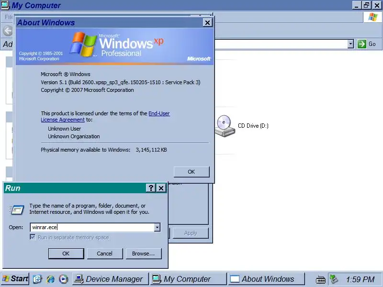
Task: Click the 'Version 5.1 (Build 2600...' line
Action: [121, 82]
